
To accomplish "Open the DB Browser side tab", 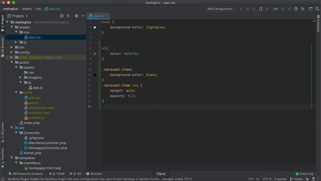I will 3,47.
